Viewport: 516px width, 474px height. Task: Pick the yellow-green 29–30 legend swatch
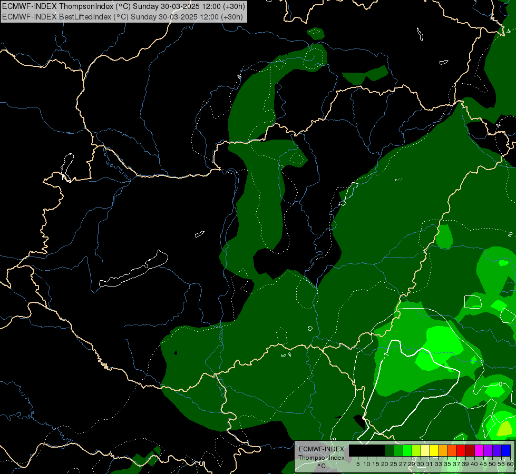(416, 451)
